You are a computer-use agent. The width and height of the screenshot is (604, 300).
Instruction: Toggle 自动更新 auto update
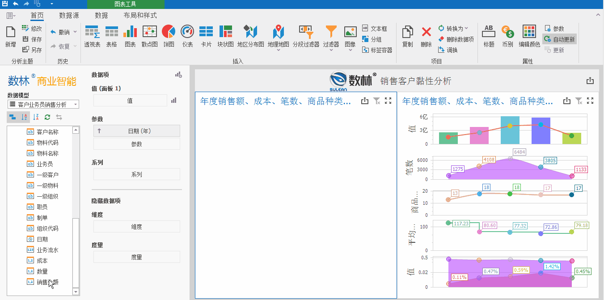(559, 39)
